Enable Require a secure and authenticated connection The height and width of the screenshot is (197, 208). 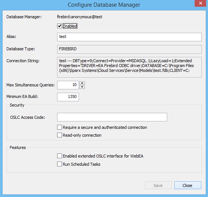pos(59,127)
